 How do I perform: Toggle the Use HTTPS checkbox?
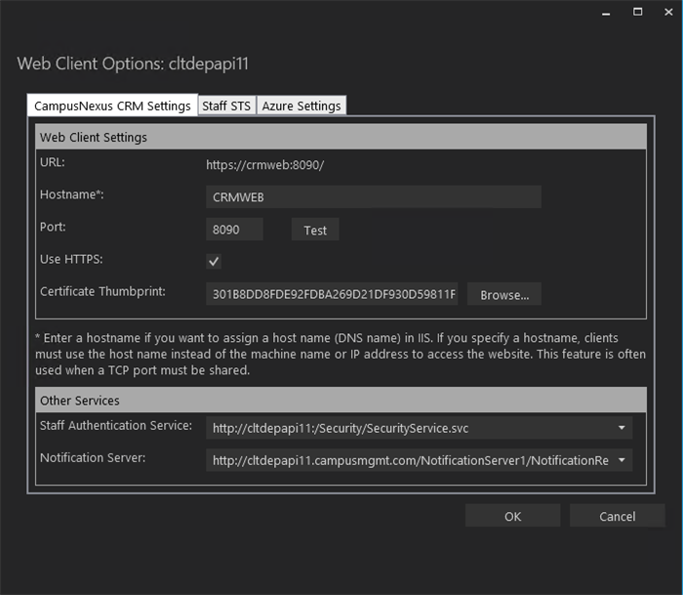point(214,261)
